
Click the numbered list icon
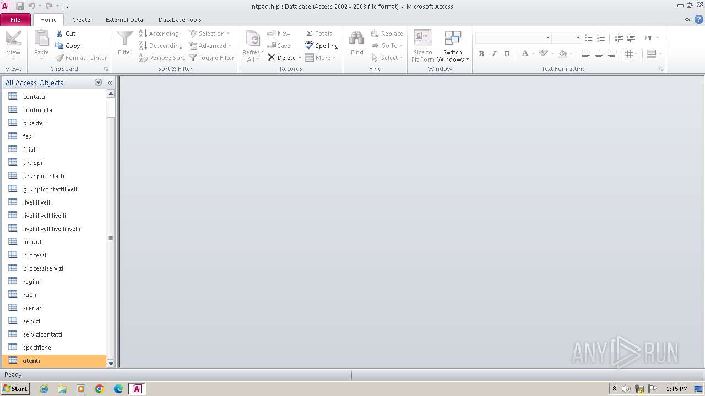tap(601, 37)
